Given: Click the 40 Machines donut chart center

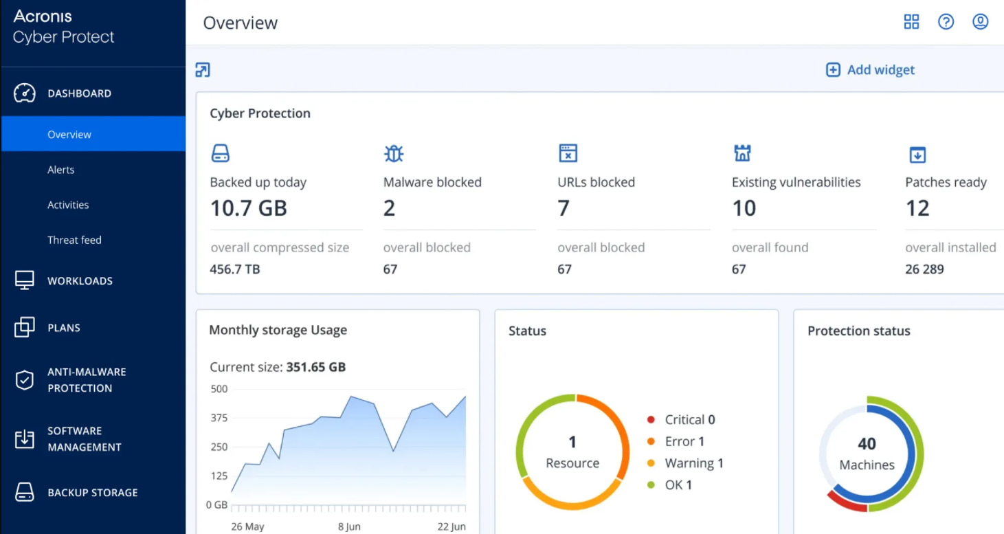Looking at the screenshot, I should point(867,454).
